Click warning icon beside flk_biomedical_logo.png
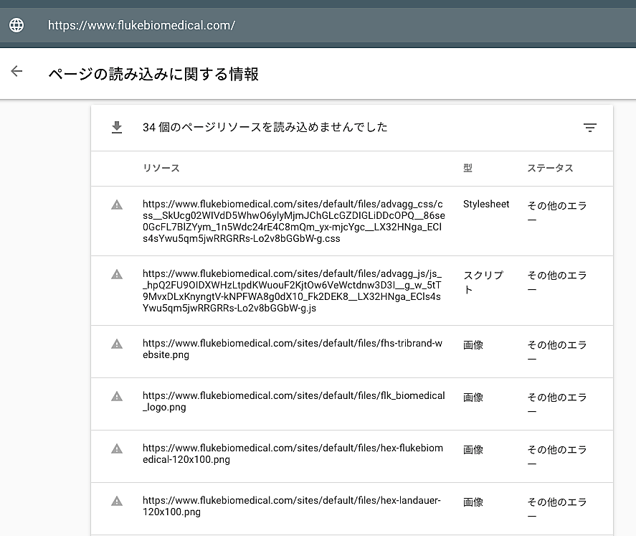The width and height of the screenshot is (636, 536). coord(117,396)
